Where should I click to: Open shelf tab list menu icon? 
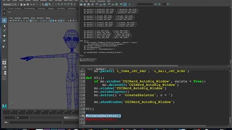pos(4,9)
